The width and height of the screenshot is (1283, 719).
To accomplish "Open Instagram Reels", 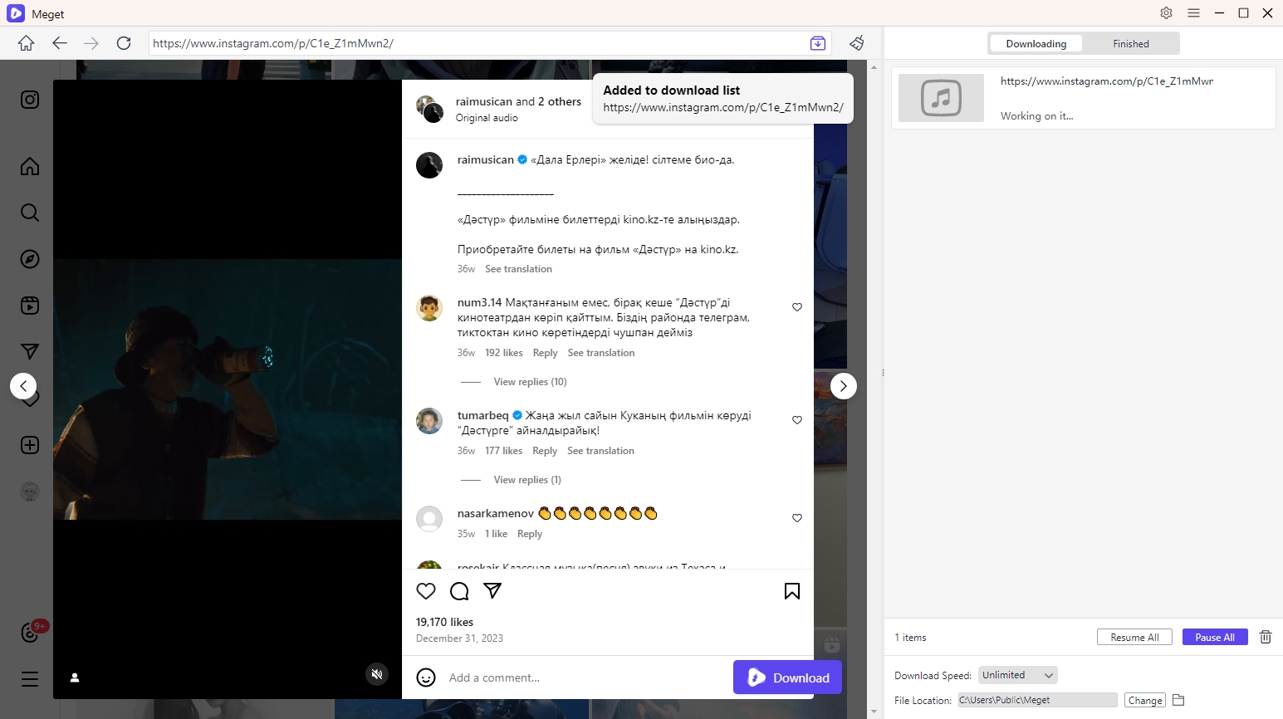I will point(30,306).
